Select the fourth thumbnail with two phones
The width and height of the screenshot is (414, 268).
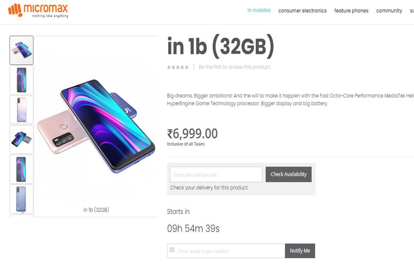[21, 139]
